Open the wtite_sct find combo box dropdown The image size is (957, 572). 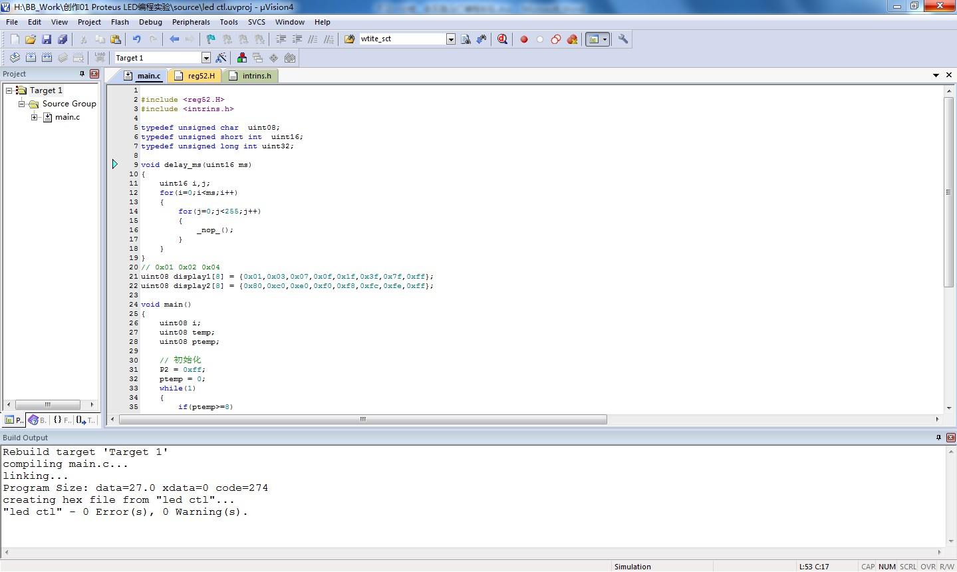(x=451, y=39)
